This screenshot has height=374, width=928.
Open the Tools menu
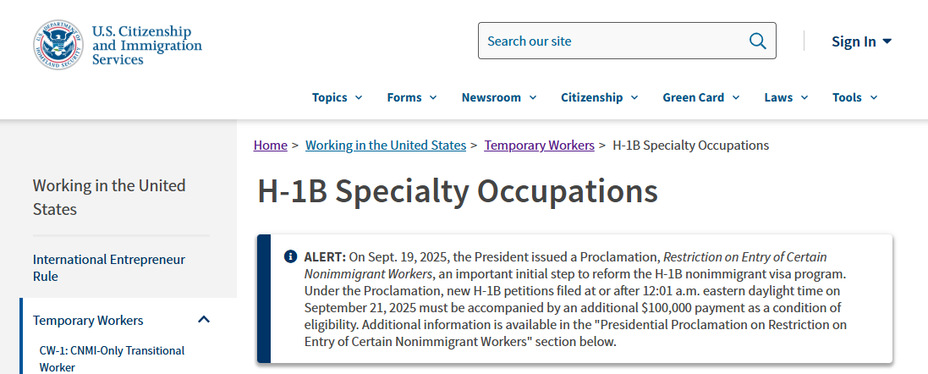click(854, 97)
